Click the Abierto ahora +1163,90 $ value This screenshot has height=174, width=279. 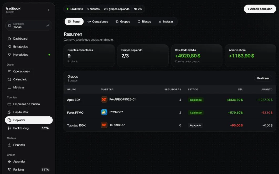point(241,56)
